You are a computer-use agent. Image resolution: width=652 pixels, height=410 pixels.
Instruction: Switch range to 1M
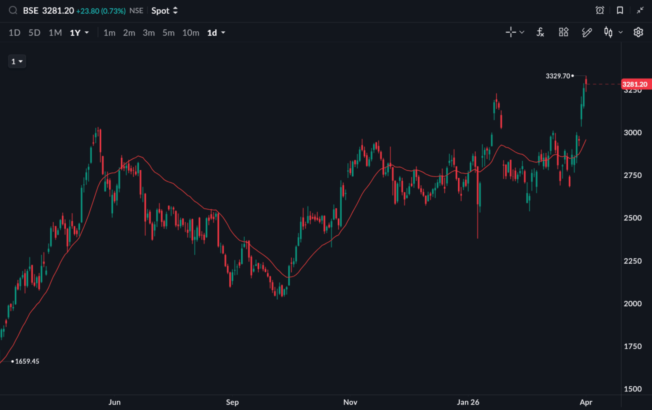(x=55, y=33)
